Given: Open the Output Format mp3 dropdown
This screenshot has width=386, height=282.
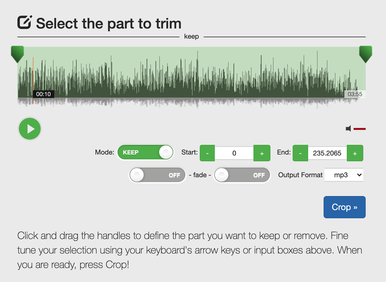Looking at the screenshot, I should 344,175.
